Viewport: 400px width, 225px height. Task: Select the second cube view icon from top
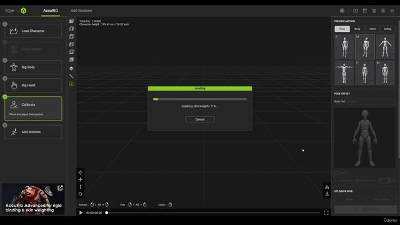point(71,29)
